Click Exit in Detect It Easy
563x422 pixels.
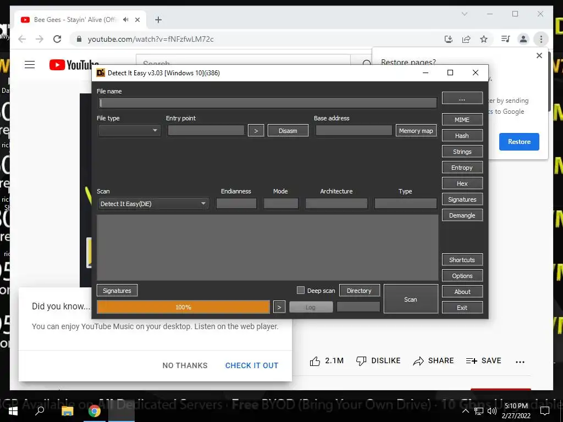pos(462,308)
